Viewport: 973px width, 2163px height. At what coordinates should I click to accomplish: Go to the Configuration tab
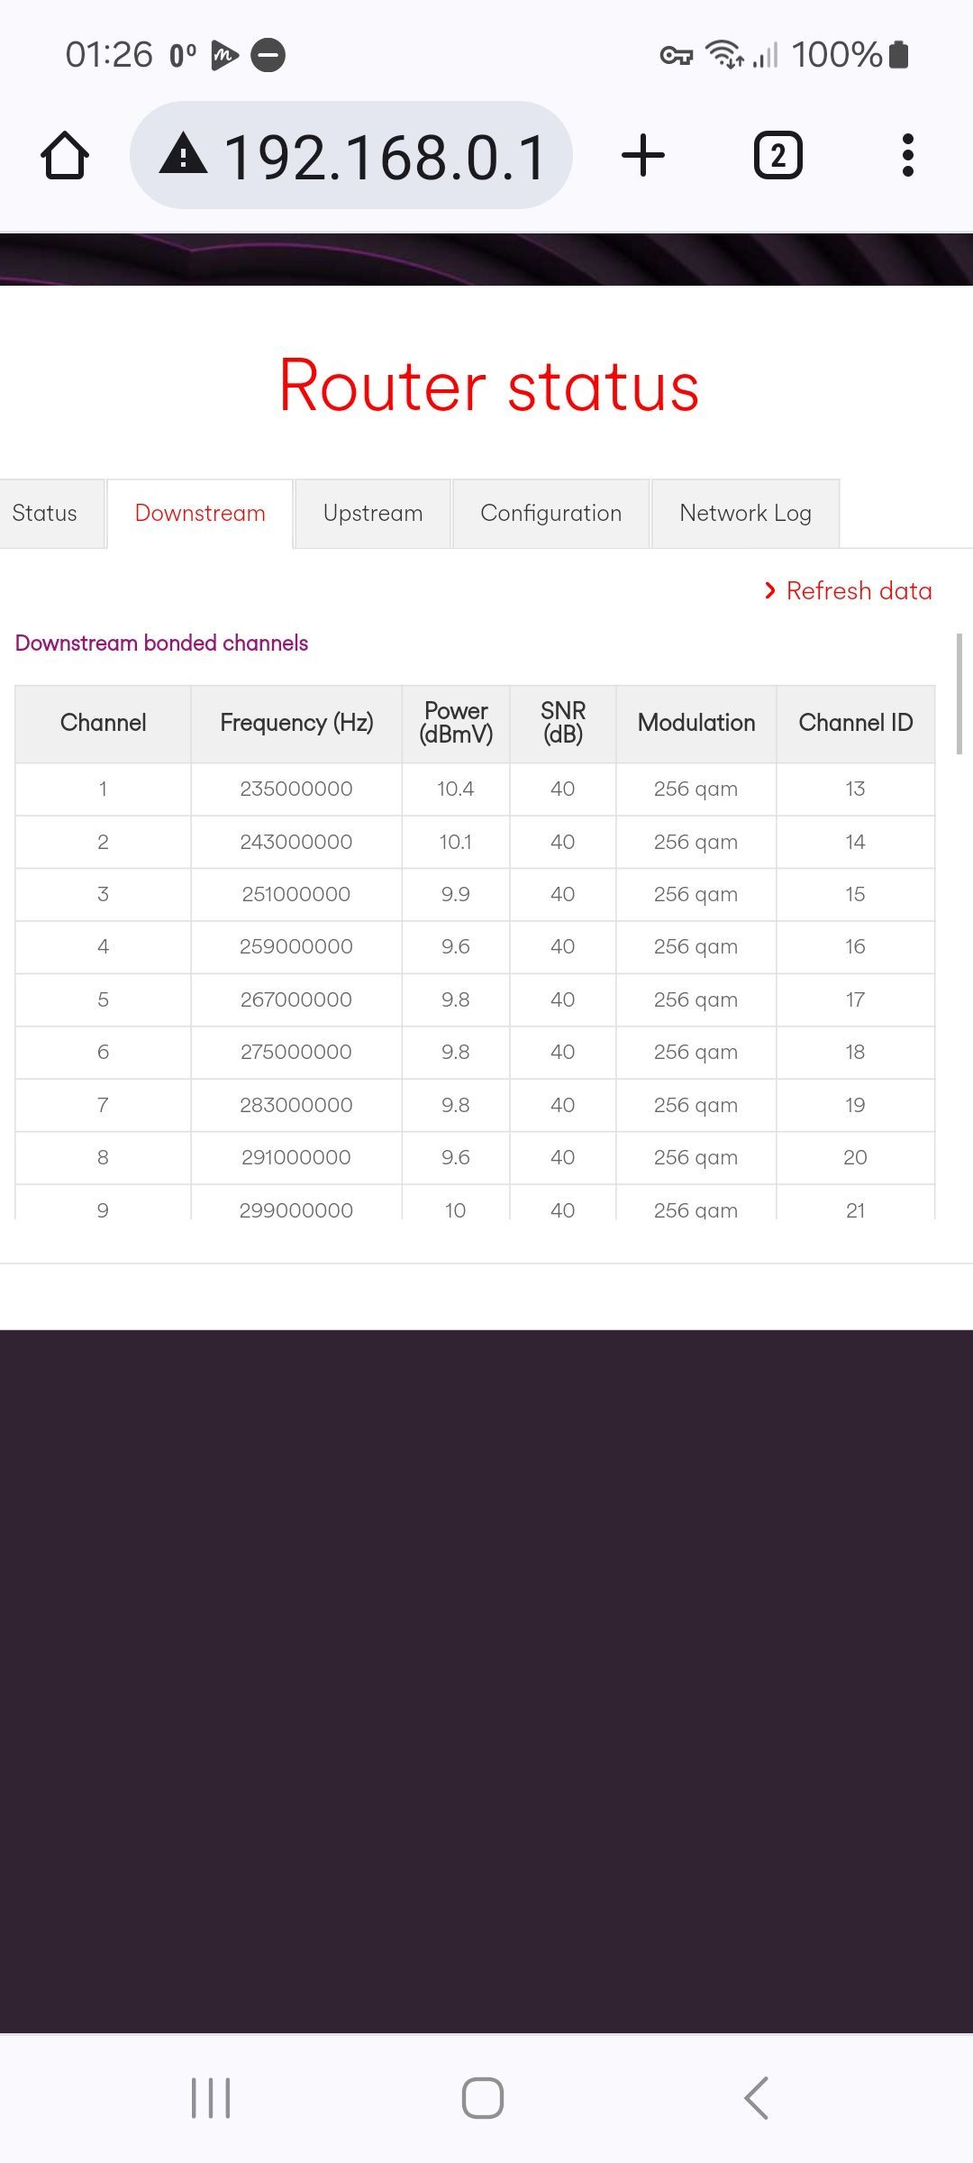coord(551,514)
